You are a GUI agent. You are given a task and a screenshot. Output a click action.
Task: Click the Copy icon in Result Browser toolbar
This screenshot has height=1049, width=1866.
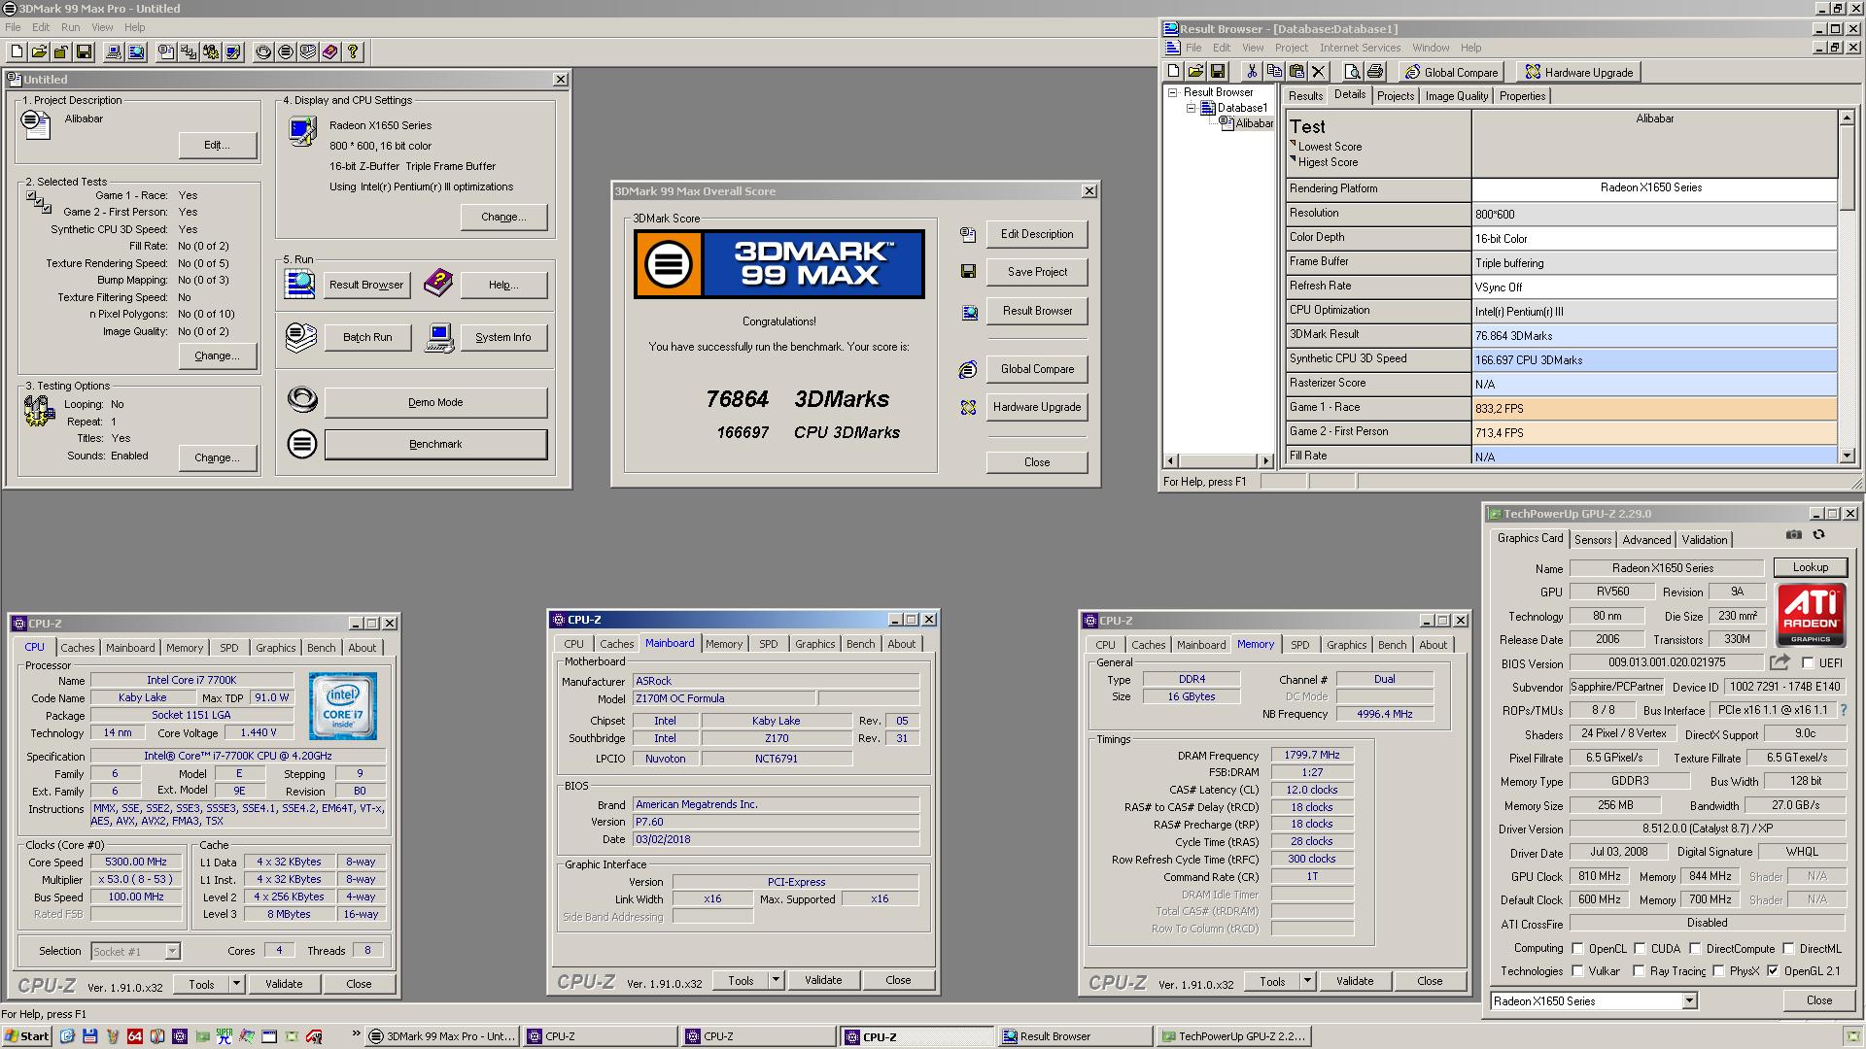[x=1274, y=72]
